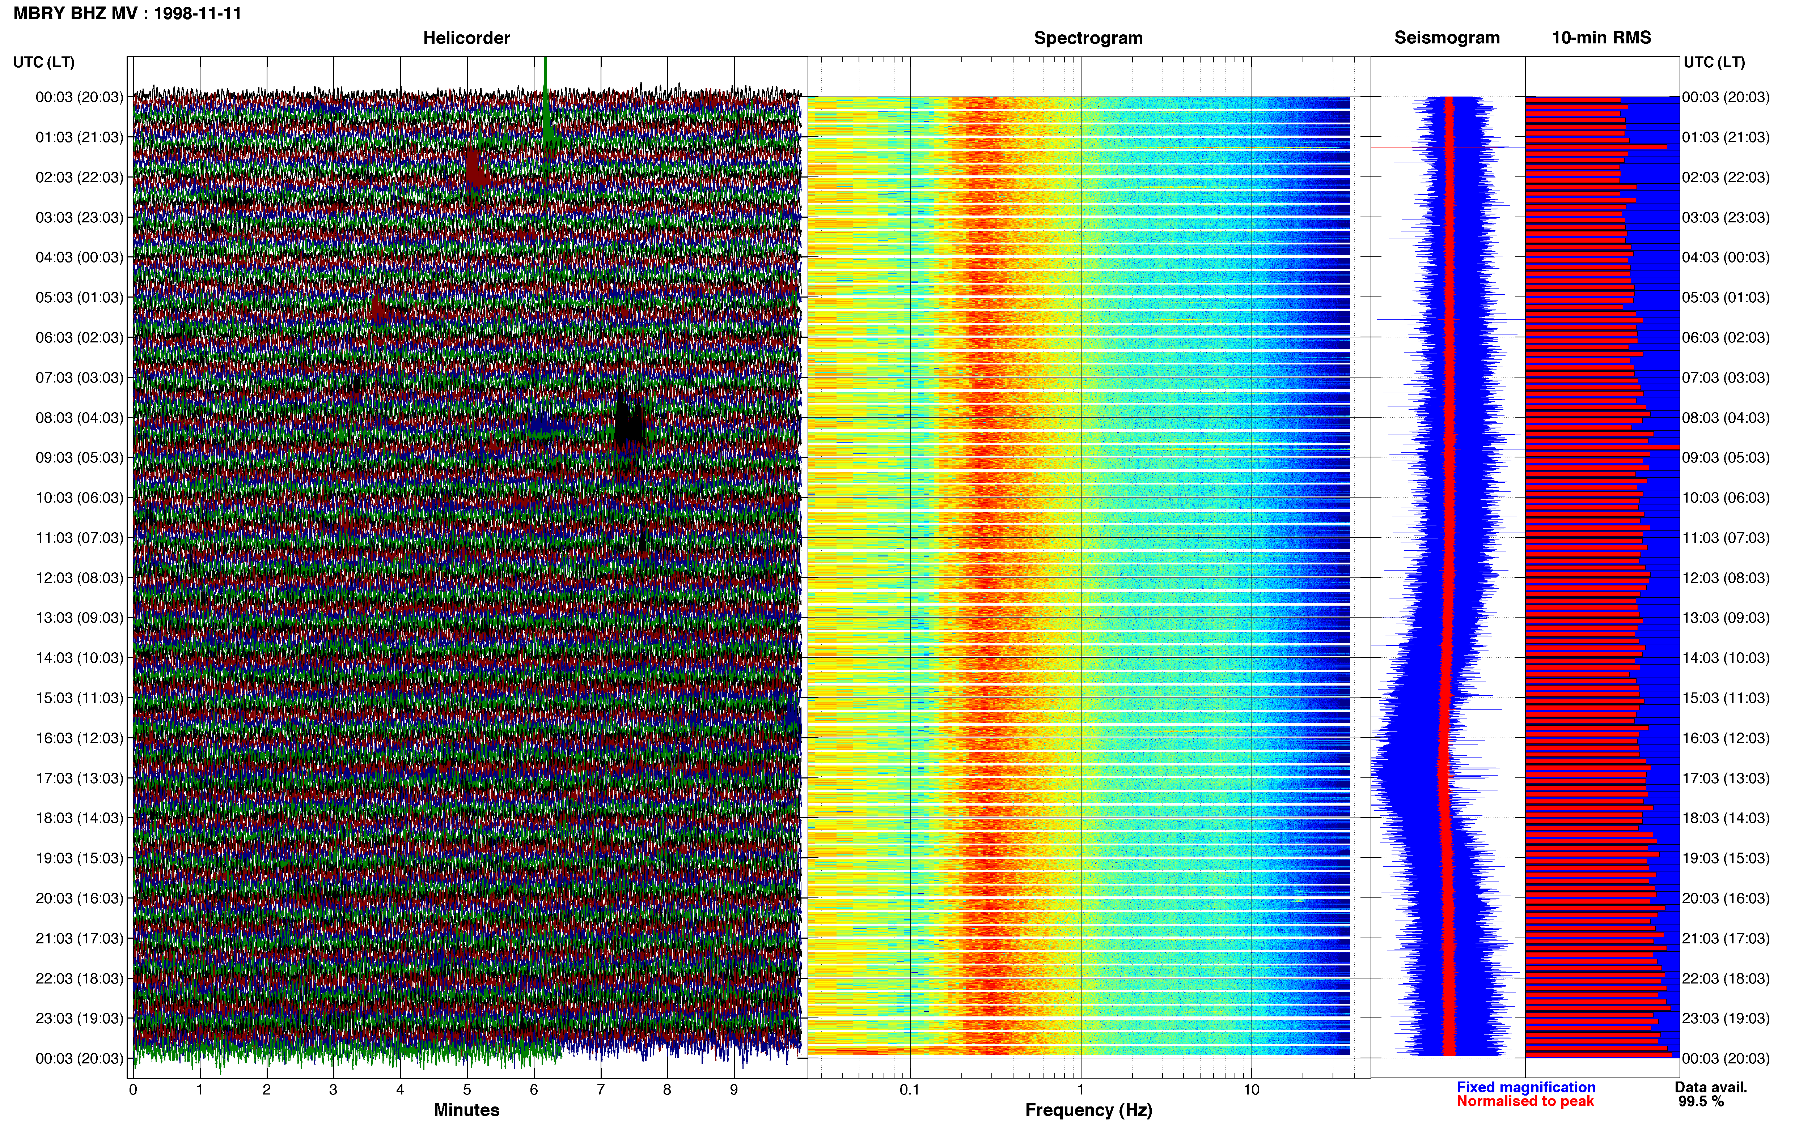The height and width of the screenshot is (1135, 1816).
Task: Click the left-axis time label 06:03 (02:03)
Action: (x=79, y=338)
